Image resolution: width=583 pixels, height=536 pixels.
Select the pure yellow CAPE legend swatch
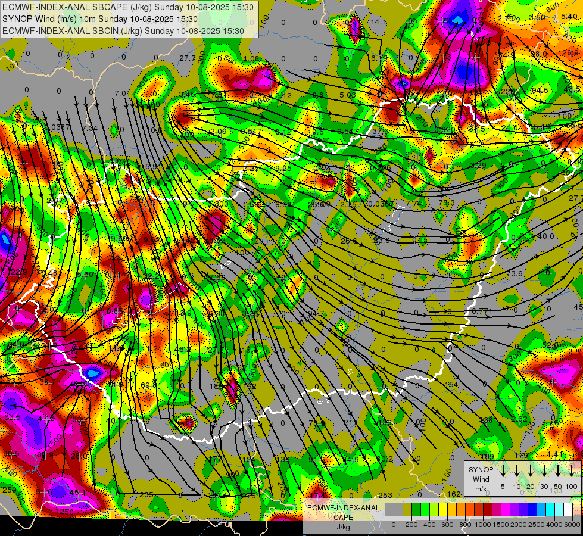[443, 509]
